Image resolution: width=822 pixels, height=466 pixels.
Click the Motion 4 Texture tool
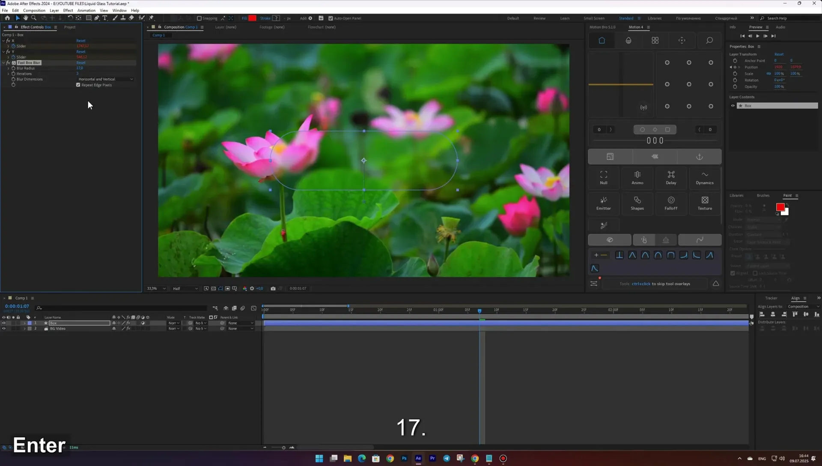tap(705, 203)
